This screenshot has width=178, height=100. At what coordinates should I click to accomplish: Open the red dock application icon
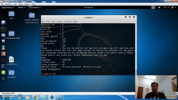click(x=3, y=60)
